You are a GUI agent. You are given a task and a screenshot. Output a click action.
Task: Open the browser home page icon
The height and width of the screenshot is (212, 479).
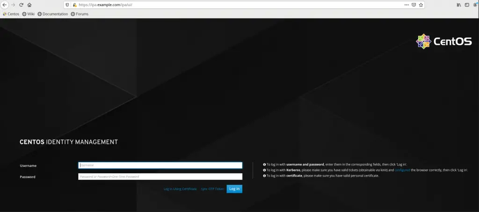click(29, 5)
